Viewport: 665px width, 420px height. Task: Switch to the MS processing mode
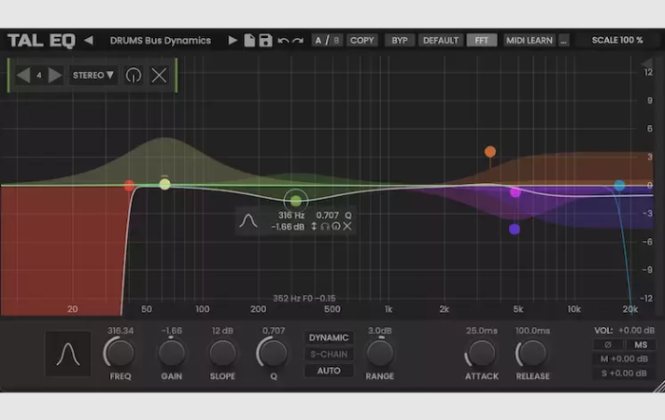[640, 344]
